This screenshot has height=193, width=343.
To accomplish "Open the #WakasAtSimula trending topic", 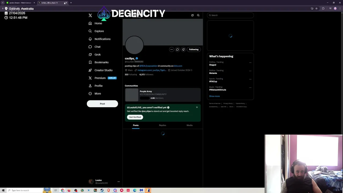I will pyautogui.click(x=218, y=90).
